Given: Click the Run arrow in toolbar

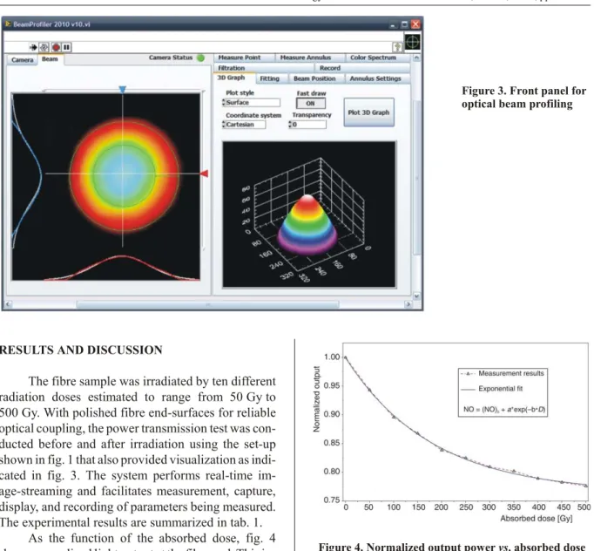Looking at the screenshot, I should (33, 47).
